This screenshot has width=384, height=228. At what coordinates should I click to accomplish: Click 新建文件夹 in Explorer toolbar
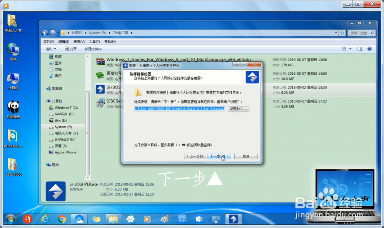pyautogui.click(x=93, y=49)
